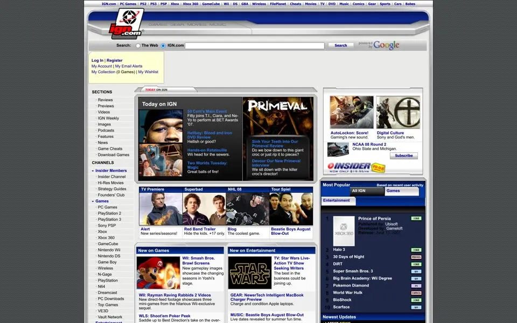Click the X360 platform tag beside Halo 3
Viewport: 517px width, 323px height.
click(x=416, y=250)
